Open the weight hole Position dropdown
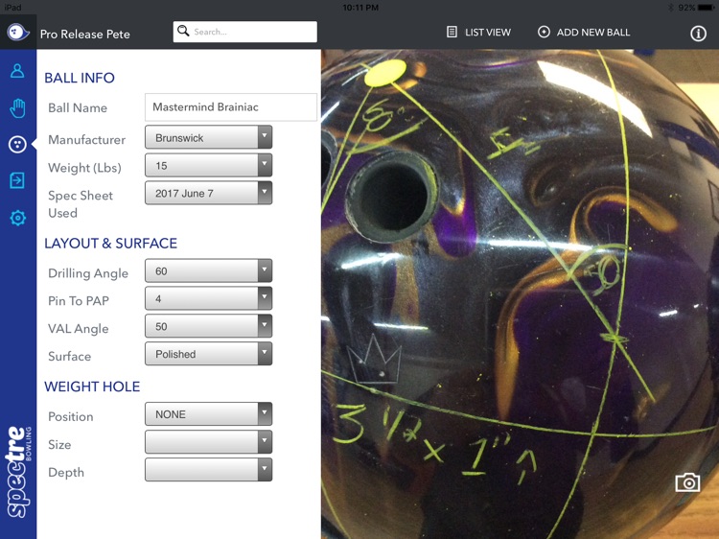This screenshot has width=719, height=539. (209, 413)
